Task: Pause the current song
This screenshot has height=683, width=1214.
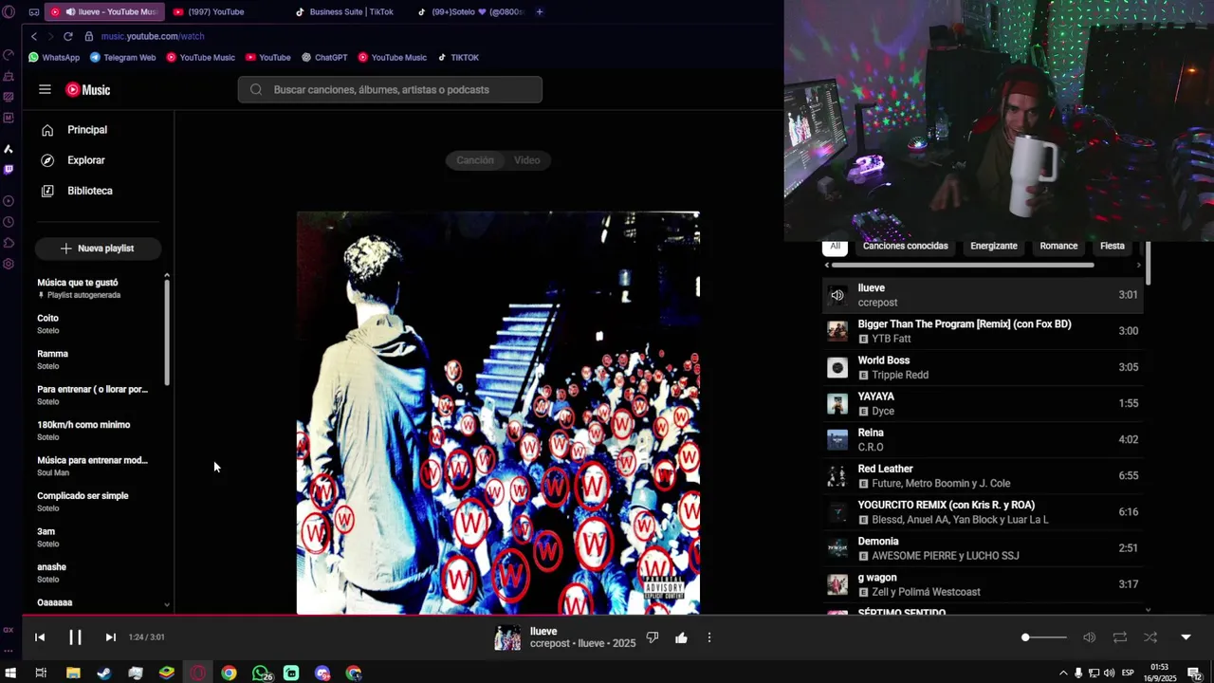Action: coord(75,637)
